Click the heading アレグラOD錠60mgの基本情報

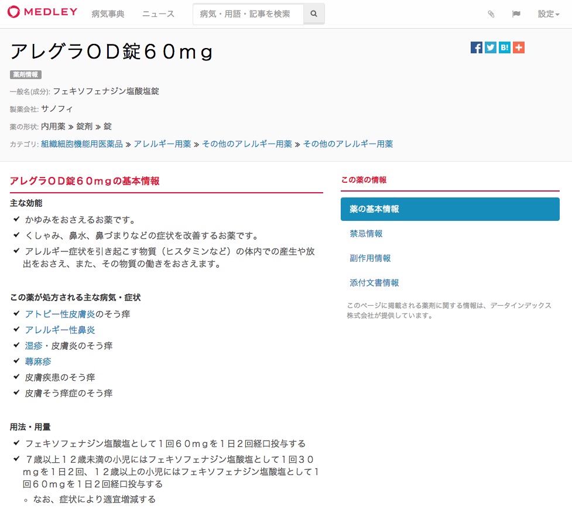[x=85, y=181]
